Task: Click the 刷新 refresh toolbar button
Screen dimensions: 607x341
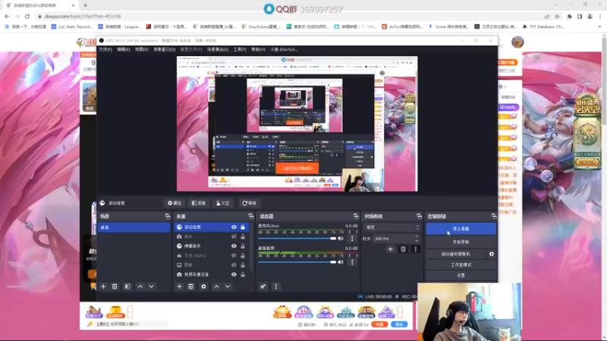Action: (250, 203)
